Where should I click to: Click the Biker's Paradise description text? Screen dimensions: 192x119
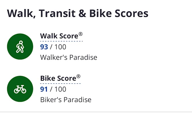coord(66,100)
